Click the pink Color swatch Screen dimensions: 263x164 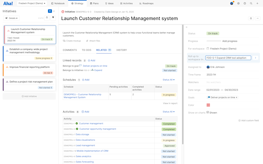click(208, 105)
